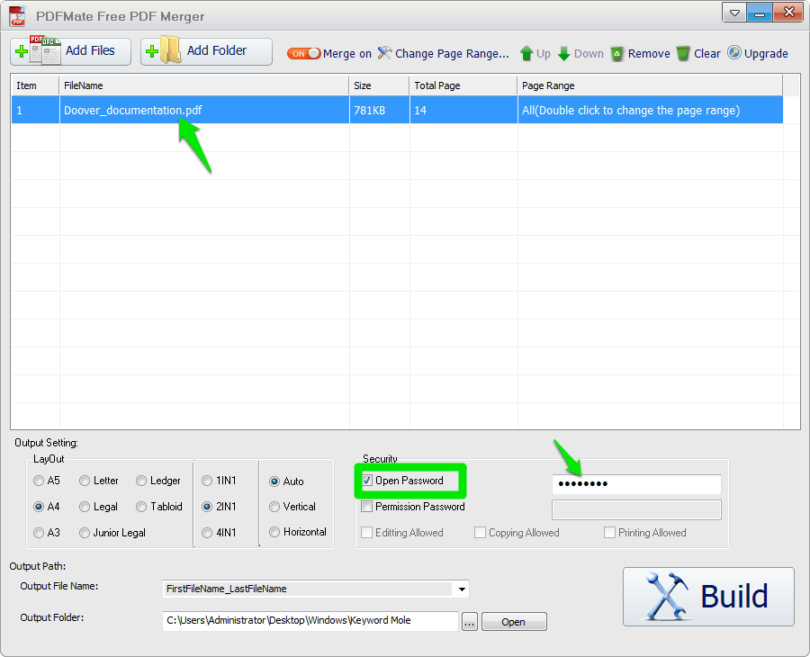Open the title bar dropdown menu
Screen dimensions: 810x657
pyautogui.click(x=734, y=13)
